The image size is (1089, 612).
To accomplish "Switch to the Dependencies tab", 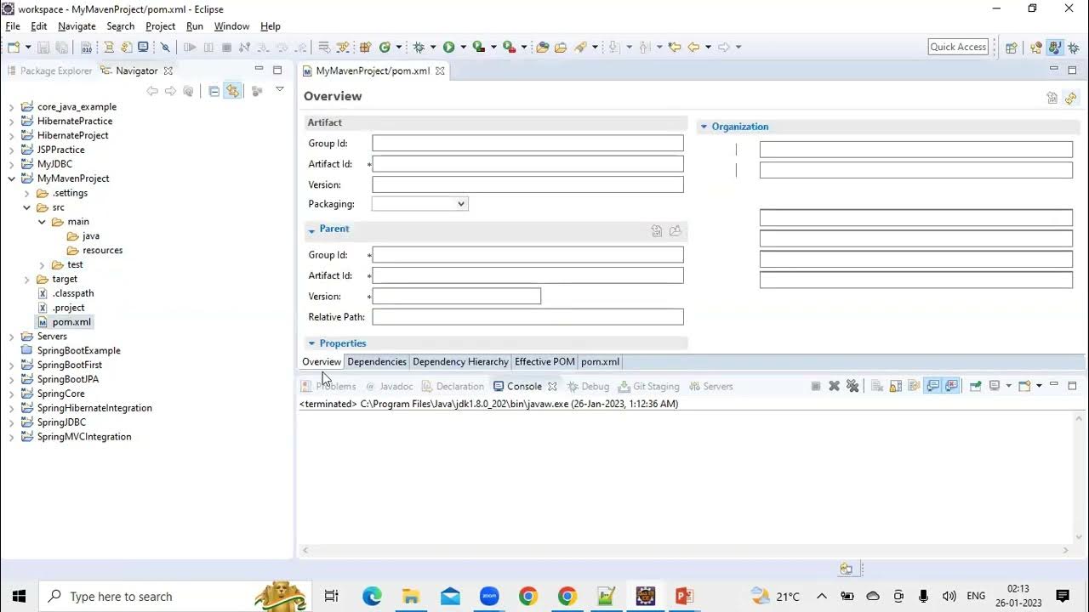I will (x=377, y=362).
